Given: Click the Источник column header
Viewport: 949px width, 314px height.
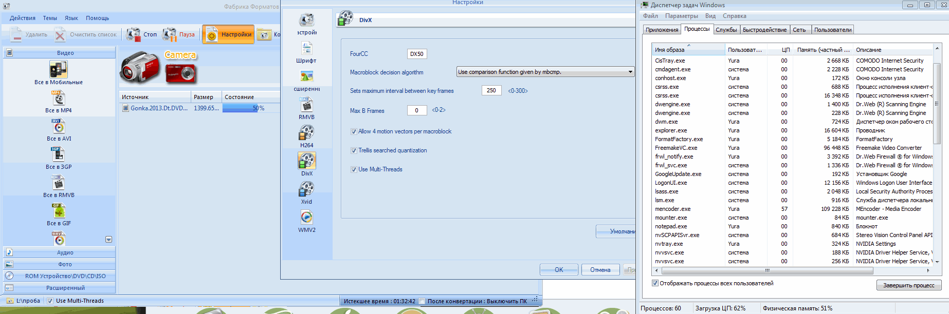Looking at the screenshot, I should pos(155,97).
